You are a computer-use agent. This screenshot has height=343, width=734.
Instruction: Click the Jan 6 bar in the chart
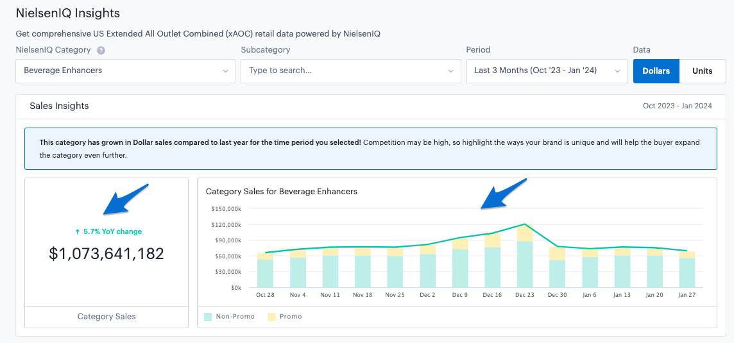coord(590,268)
